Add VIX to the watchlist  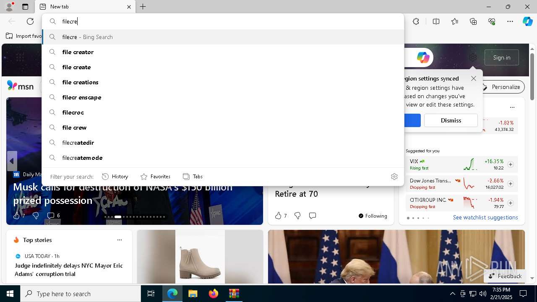511,164
